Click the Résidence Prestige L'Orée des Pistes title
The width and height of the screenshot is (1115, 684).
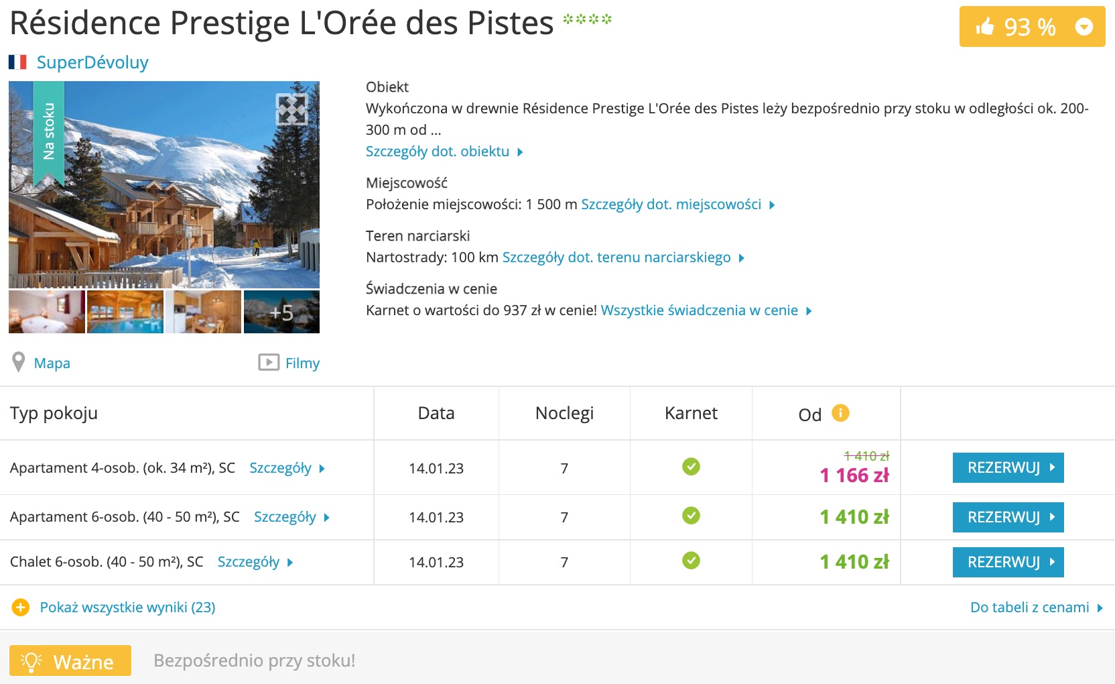point(281,23)
